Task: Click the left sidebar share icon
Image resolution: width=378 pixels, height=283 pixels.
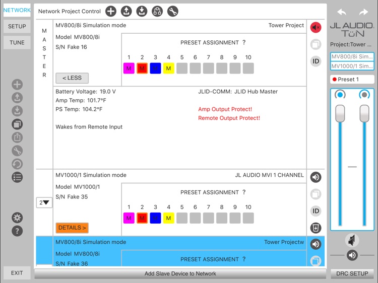Action: [17, 137]
